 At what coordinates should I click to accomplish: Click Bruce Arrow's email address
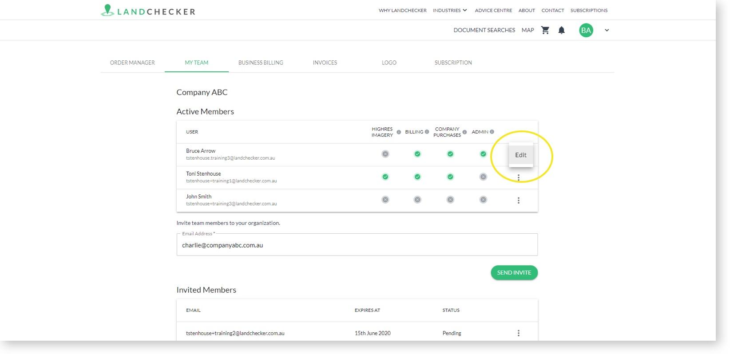click(x=230, y=158)
